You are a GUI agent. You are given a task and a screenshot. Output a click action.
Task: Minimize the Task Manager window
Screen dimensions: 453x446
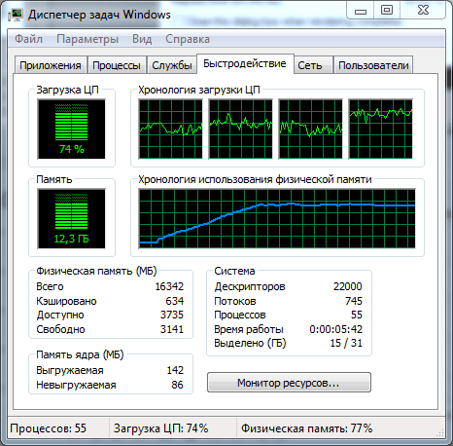(x=361, y=11)
